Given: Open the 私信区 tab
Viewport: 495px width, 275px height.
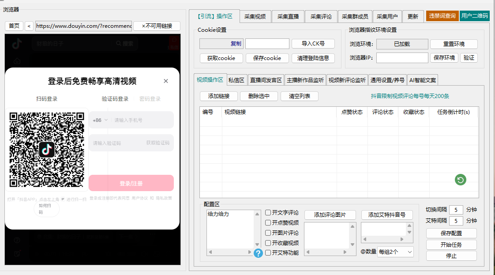Looking at the screenshot, I should (236, 80).
